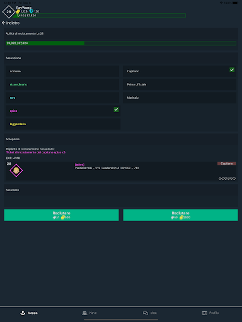Select the comune rarity option

(x=62, y=71)
